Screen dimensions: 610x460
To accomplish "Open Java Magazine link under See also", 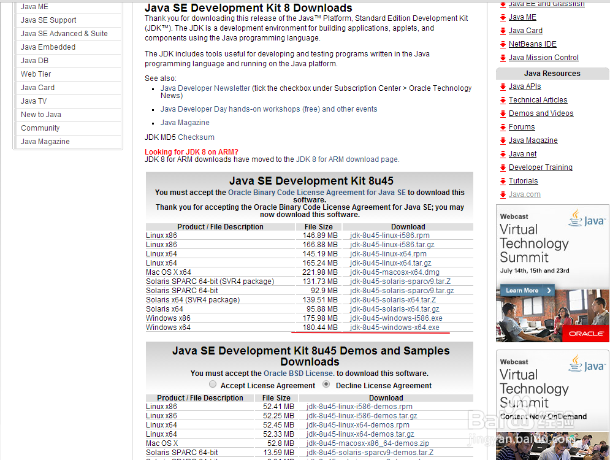I will [185, 123].
